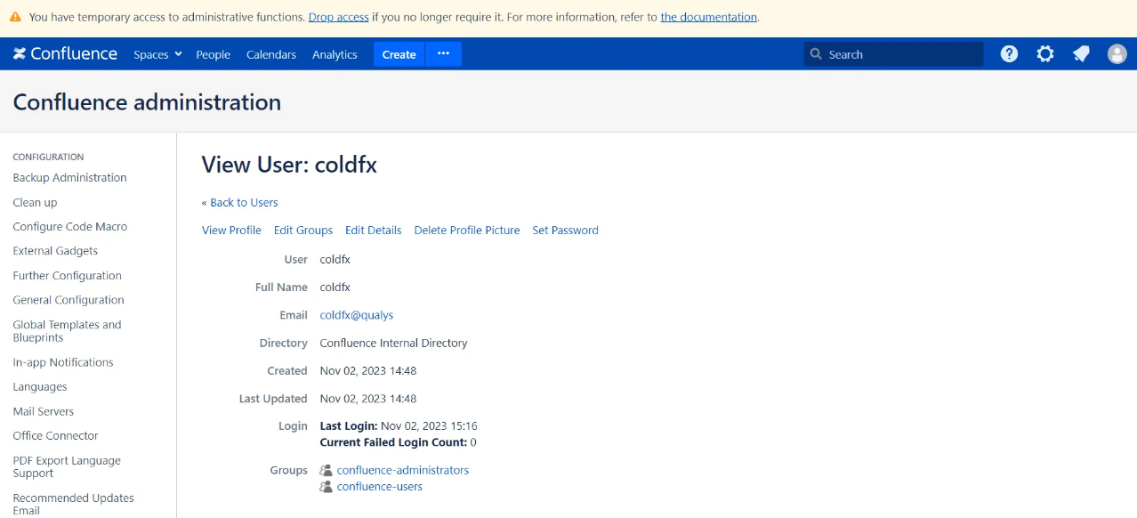Click the group icon beside confluence-users

pos(326,487)
